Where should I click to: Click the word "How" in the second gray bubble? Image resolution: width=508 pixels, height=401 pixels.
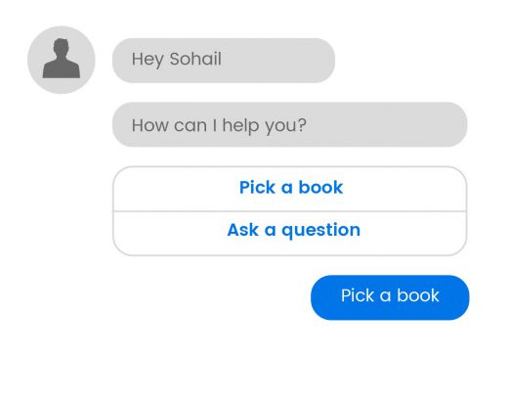click(150, 125)
